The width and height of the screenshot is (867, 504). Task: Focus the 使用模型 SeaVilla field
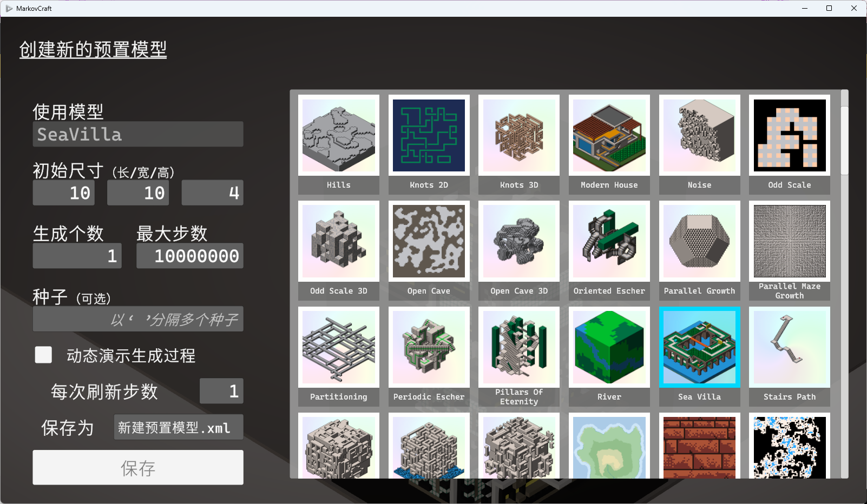pos(138,134)
